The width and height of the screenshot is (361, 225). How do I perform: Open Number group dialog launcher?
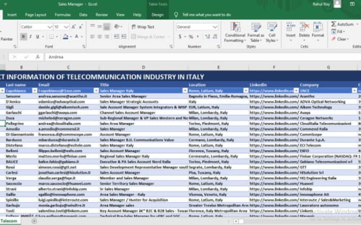(x=218, y=47)
